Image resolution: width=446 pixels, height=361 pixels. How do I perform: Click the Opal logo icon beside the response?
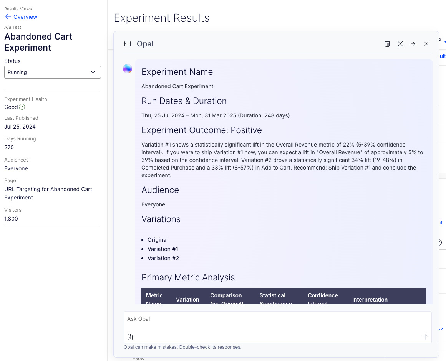(x=127, y=68)
